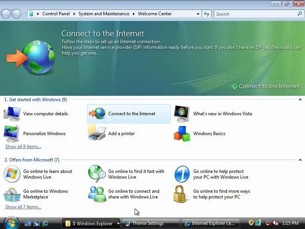The height and width of the screenshot is (229, 305).
Task: Click the 1:15 PM taskbar clock
Action: point(290,223)
